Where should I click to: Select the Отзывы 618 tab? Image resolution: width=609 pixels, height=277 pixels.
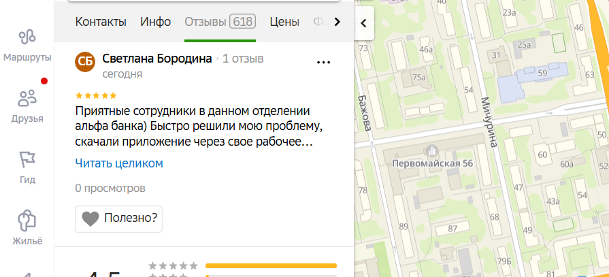tap(220, 22)
